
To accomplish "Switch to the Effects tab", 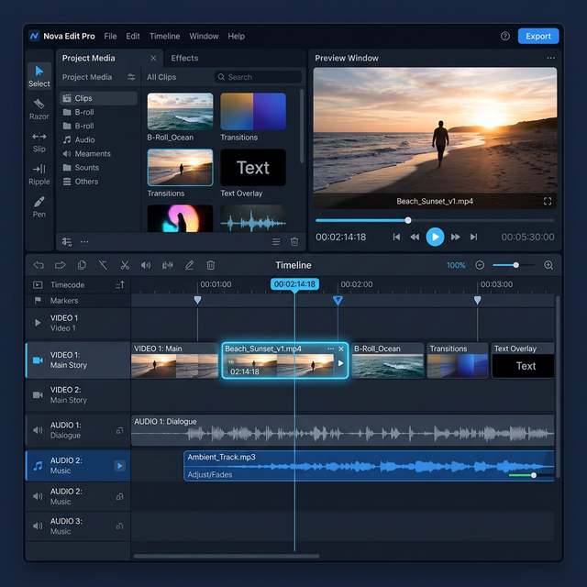I will 184,58.
